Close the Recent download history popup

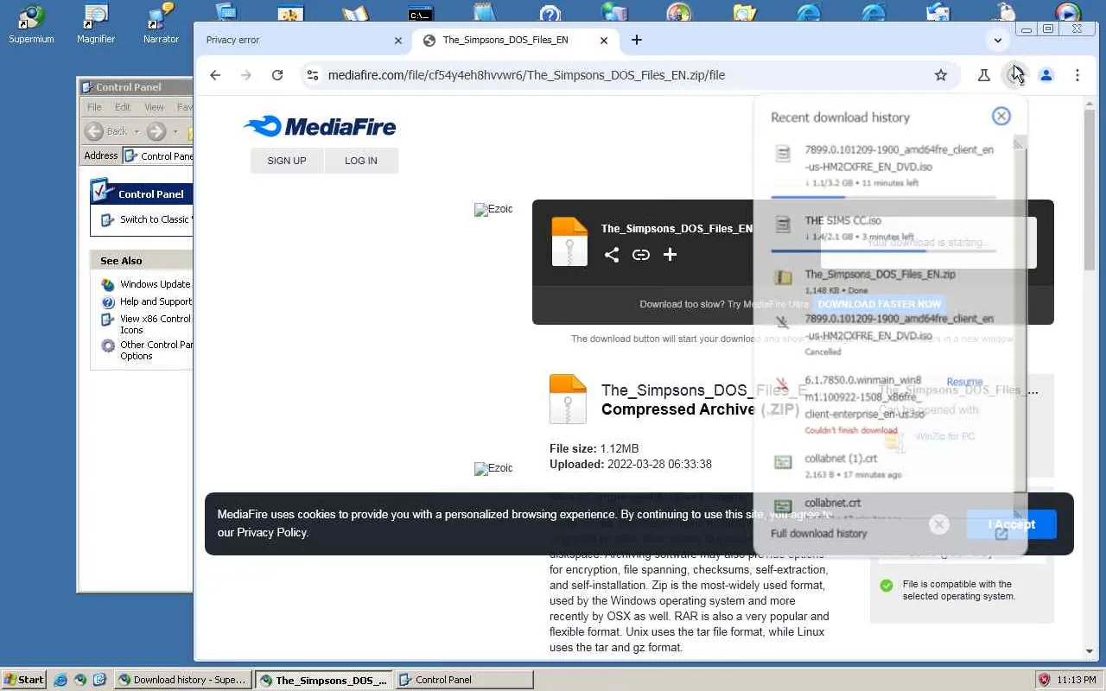click(x=1001, y=117)
